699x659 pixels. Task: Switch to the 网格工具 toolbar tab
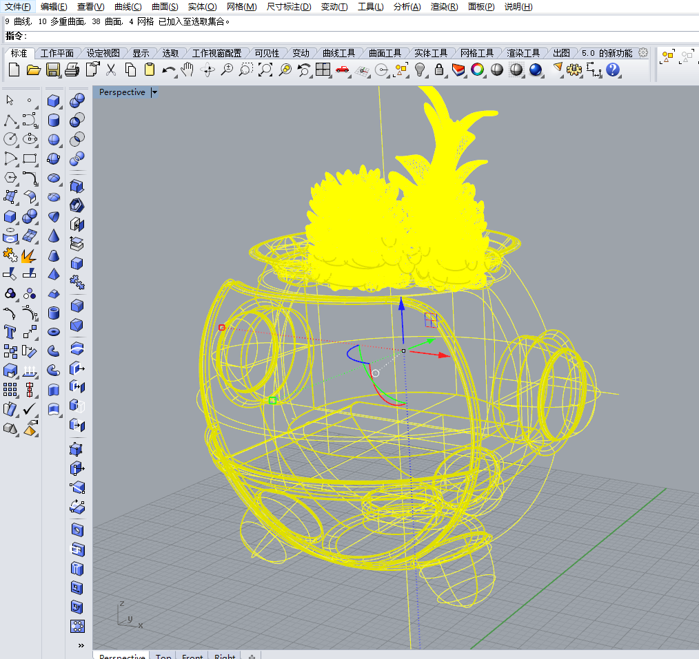(x=477, y=54)
